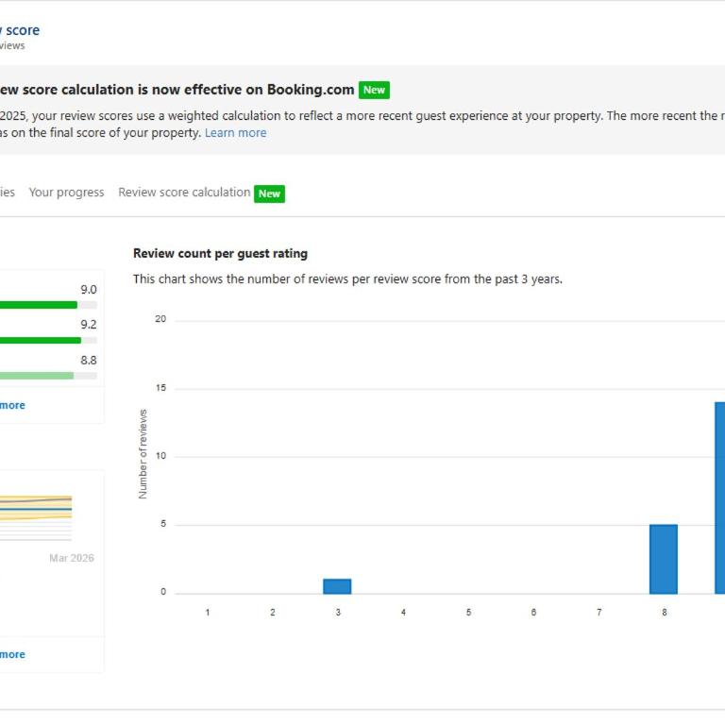
Task: Click the chart description about past 3 years
Action: pyautogui.click(x=347, y=279)
